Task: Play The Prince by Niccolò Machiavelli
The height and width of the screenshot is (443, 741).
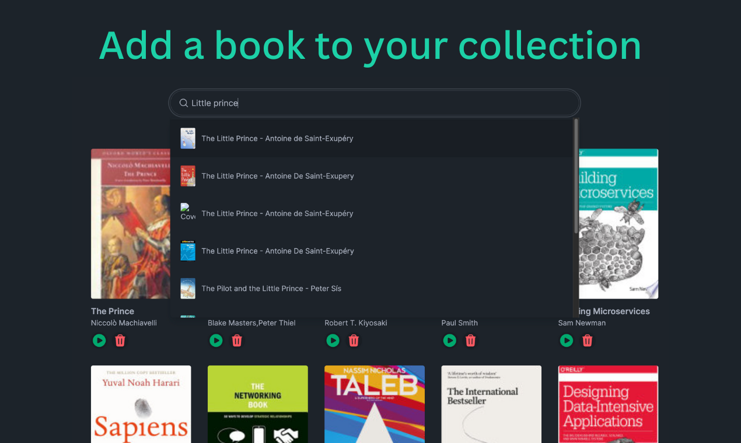Action: coord(99,340)
